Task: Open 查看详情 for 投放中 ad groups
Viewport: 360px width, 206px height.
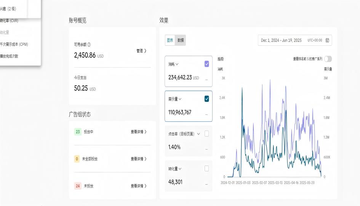Action: [x=138, y=132]
